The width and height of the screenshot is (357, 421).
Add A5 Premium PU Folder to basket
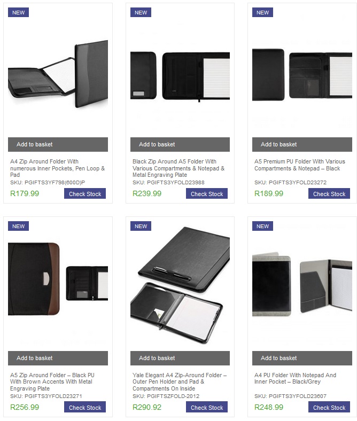[x=302, y=144]
